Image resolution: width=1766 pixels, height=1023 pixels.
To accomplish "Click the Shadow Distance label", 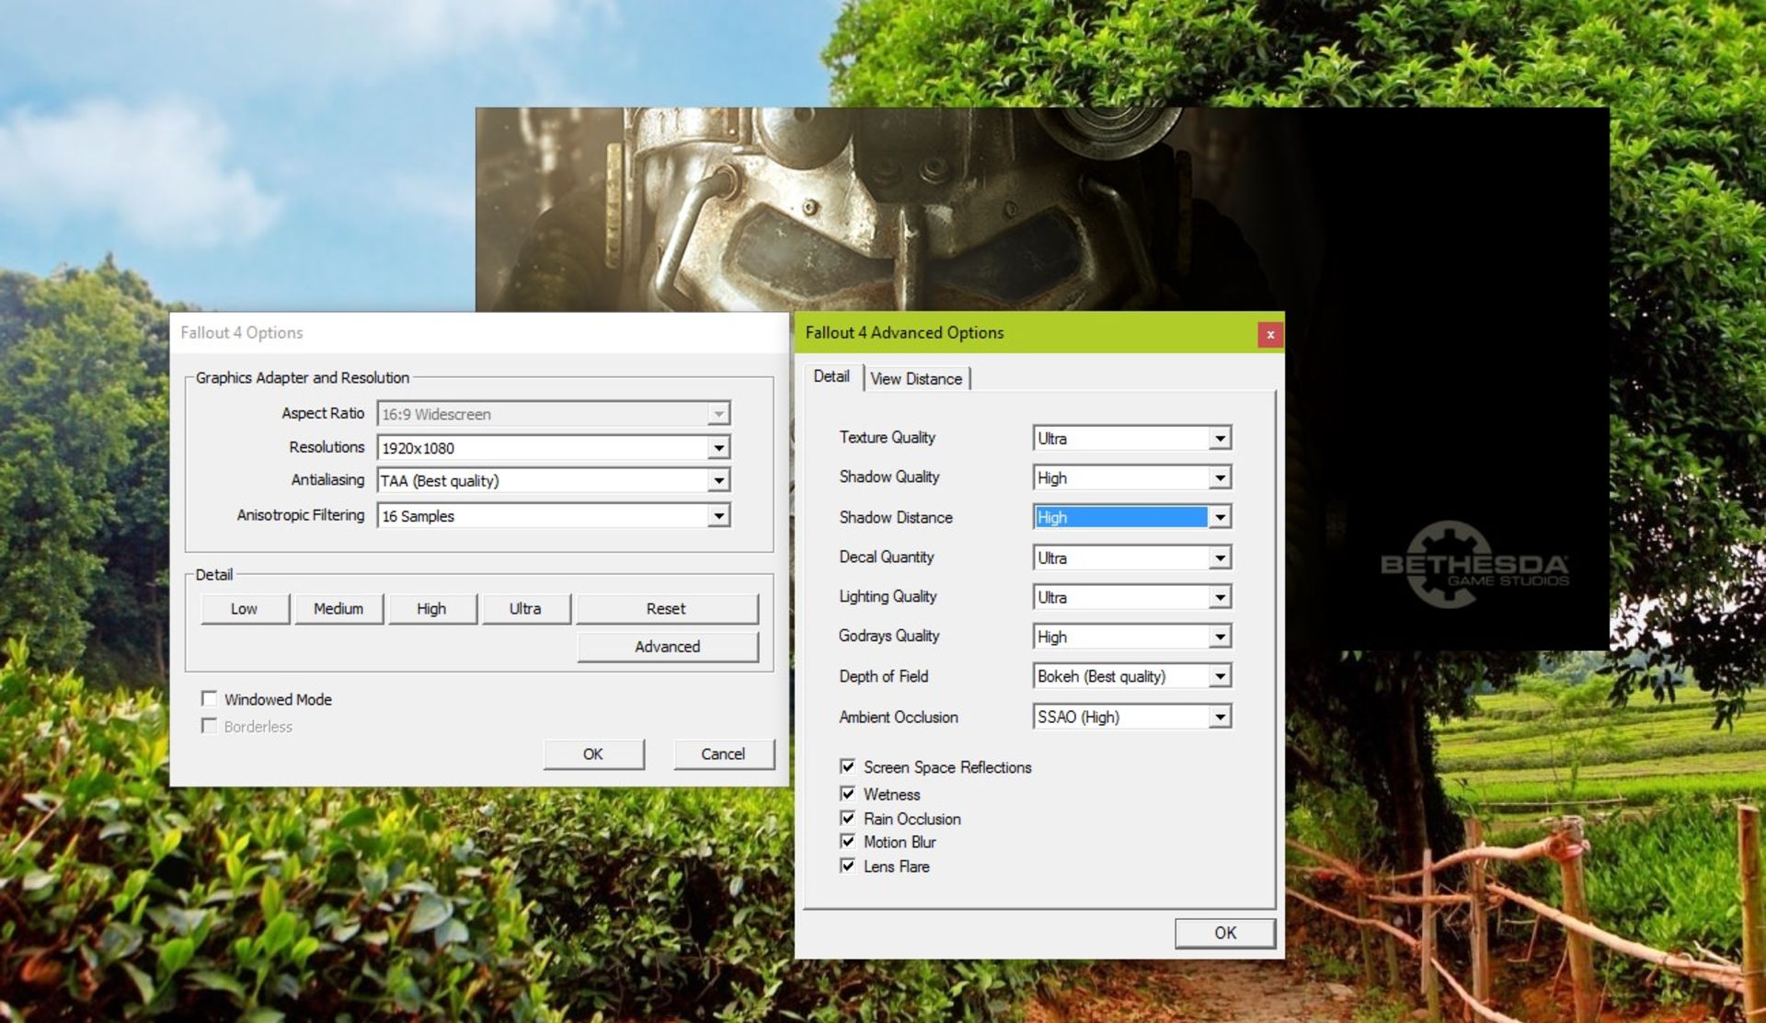I will click(x=896, y=518).
